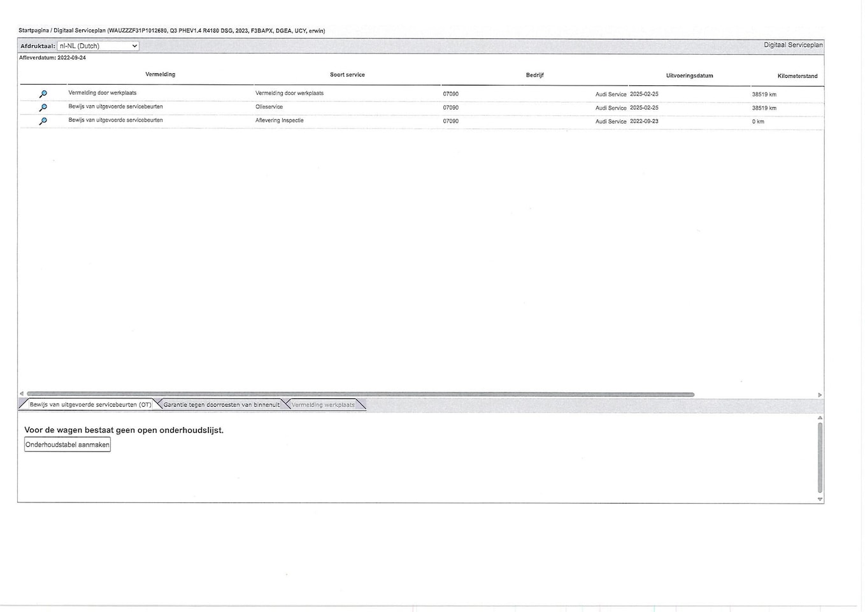Sort by the Uitvoeringsdatum column header
Viewport: 865px width, 612px height.
(689, 76)
